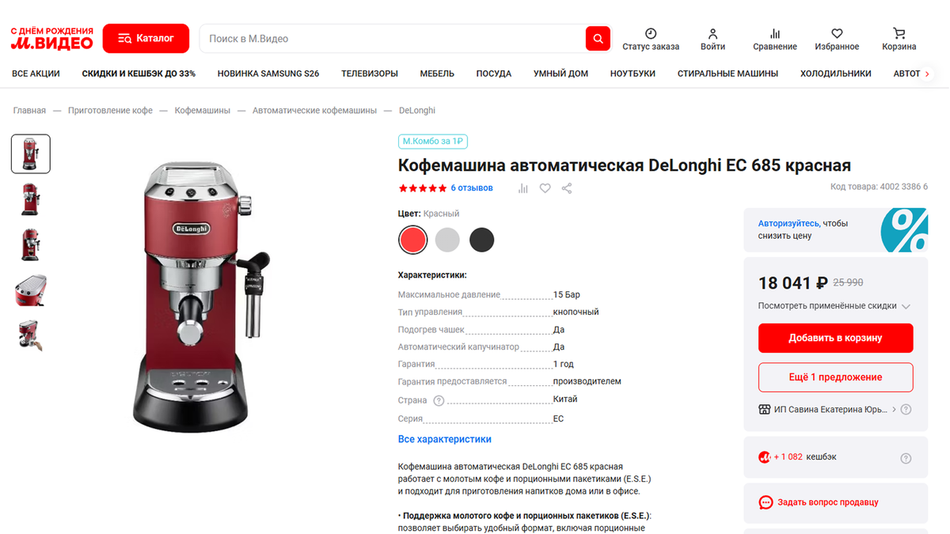The height and width of the screenshot is (534, 950).
Task: Add product to comparison via bars icon
Action: [522, 188]
